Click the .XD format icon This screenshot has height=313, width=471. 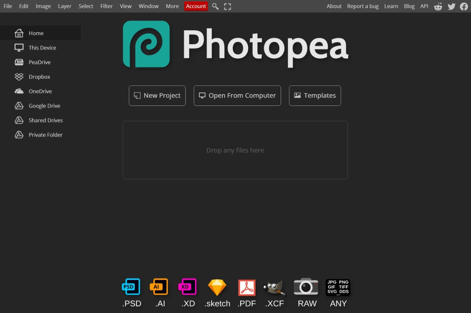187,287
